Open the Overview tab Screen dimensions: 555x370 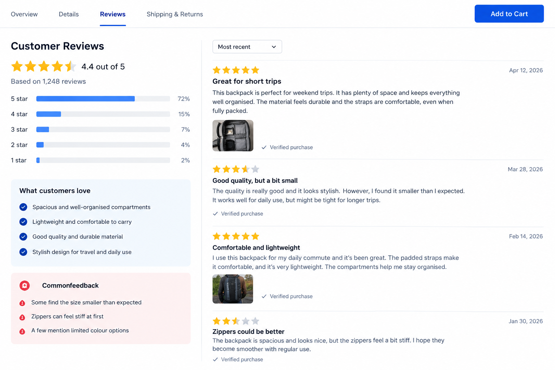pos(24,14)
